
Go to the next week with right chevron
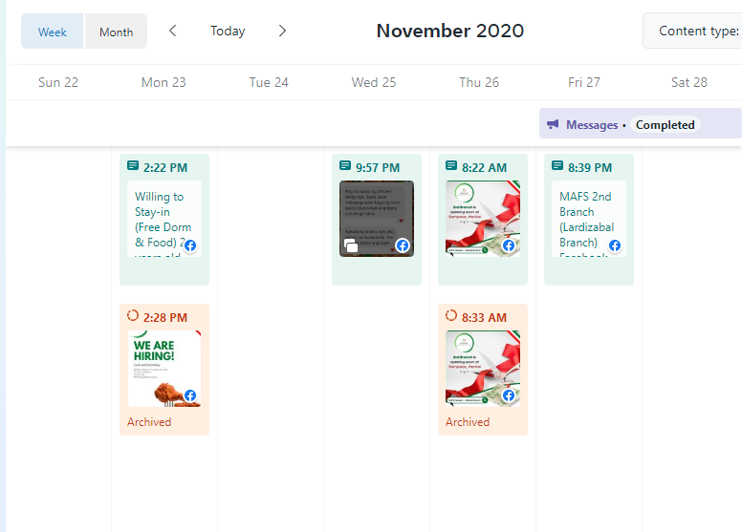click(x=282, y=32)
